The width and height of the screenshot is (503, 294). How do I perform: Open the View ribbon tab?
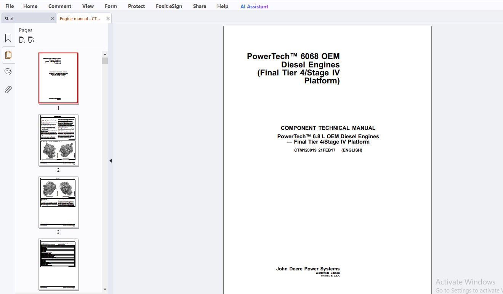point(88,6)
